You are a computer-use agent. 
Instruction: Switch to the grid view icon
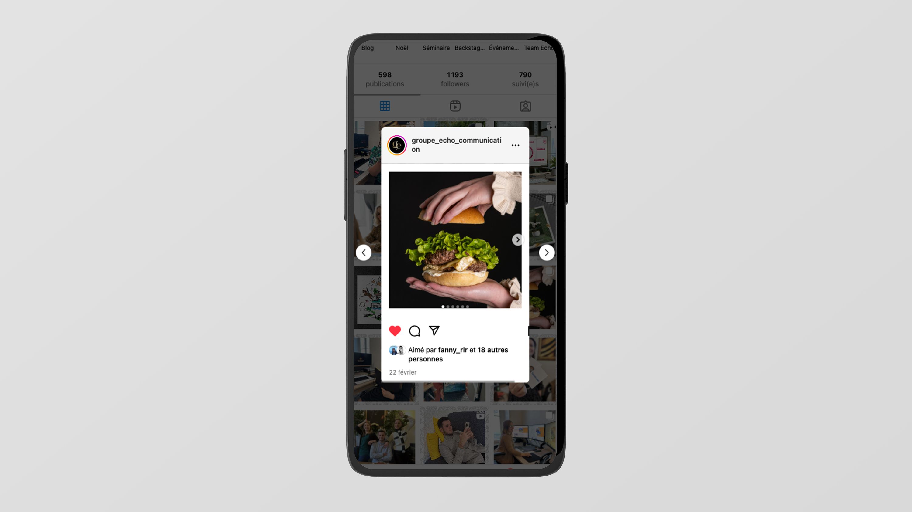[x=385, y=105]
